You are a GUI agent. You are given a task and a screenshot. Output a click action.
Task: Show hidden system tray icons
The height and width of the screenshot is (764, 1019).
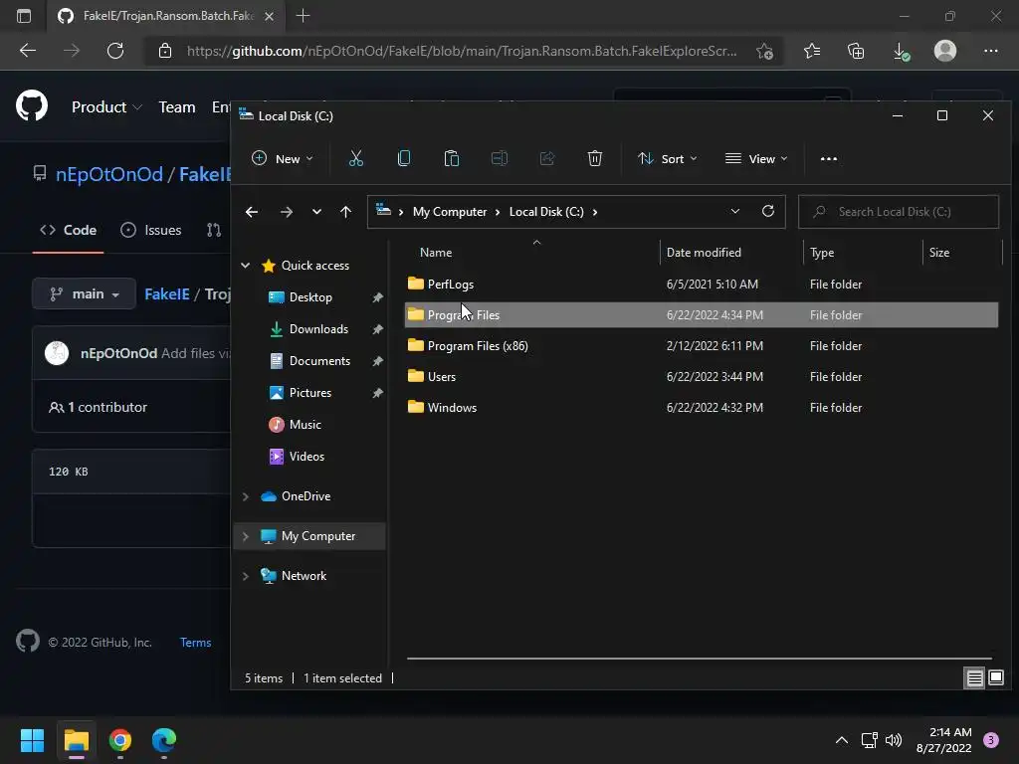842,740
